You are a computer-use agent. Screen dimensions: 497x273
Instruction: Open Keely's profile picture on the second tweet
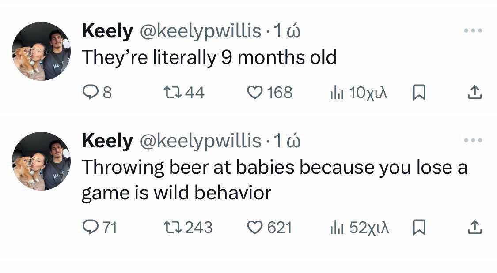(41, 161)
